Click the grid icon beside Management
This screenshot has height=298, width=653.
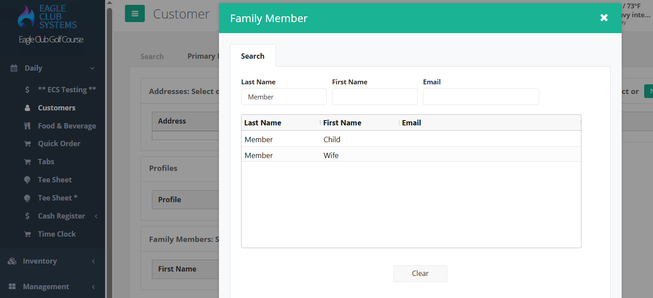click(x=12, y=287)
